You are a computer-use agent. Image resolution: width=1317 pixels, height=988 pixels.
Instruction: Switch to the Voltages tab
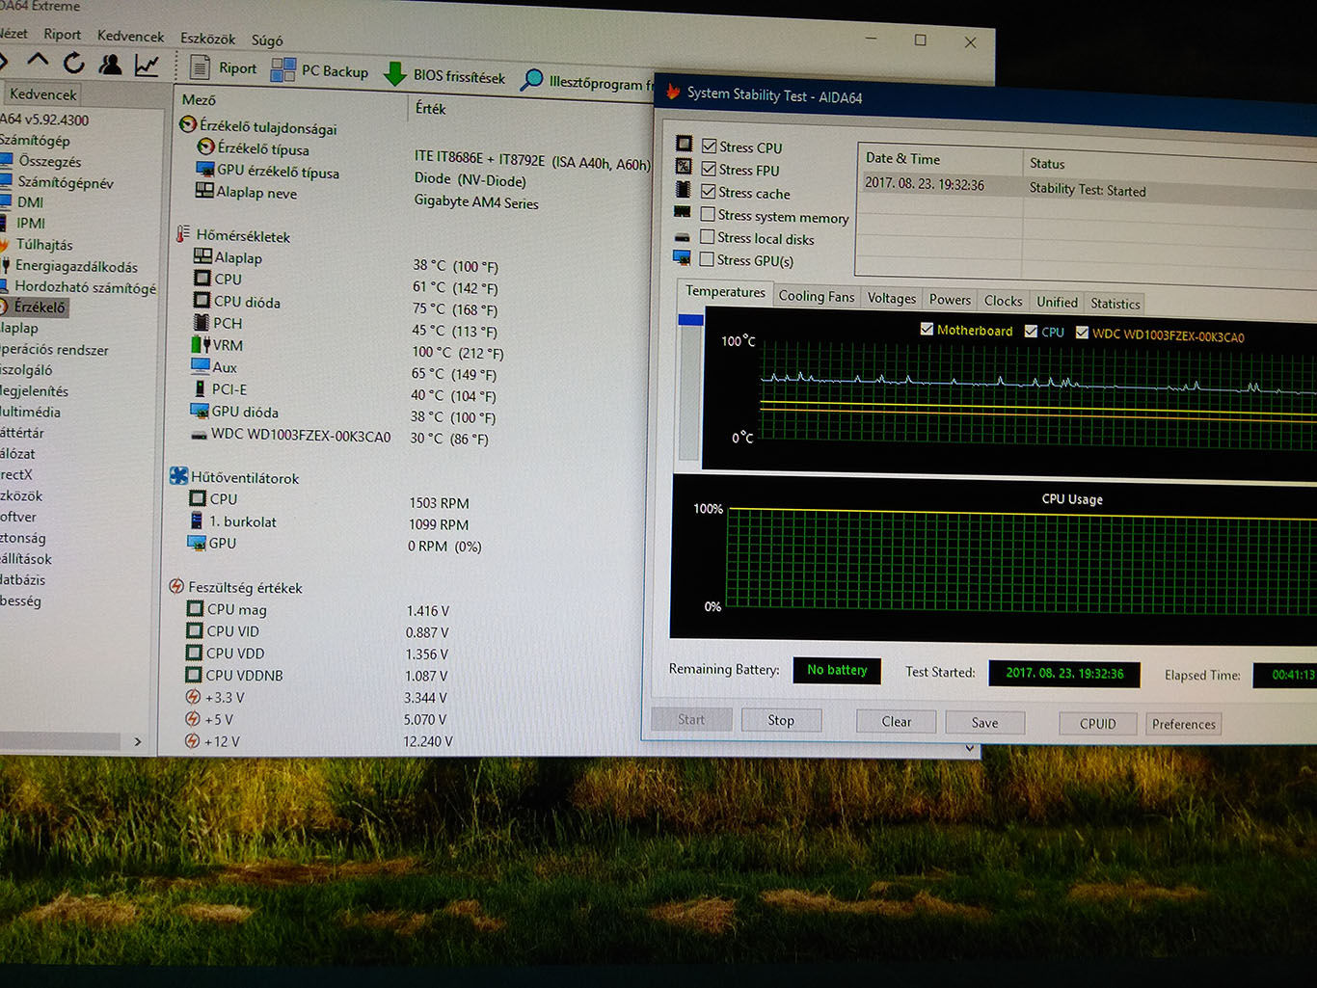892,299
